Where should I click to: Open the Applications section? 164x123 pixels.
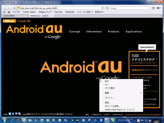(134, 31)
